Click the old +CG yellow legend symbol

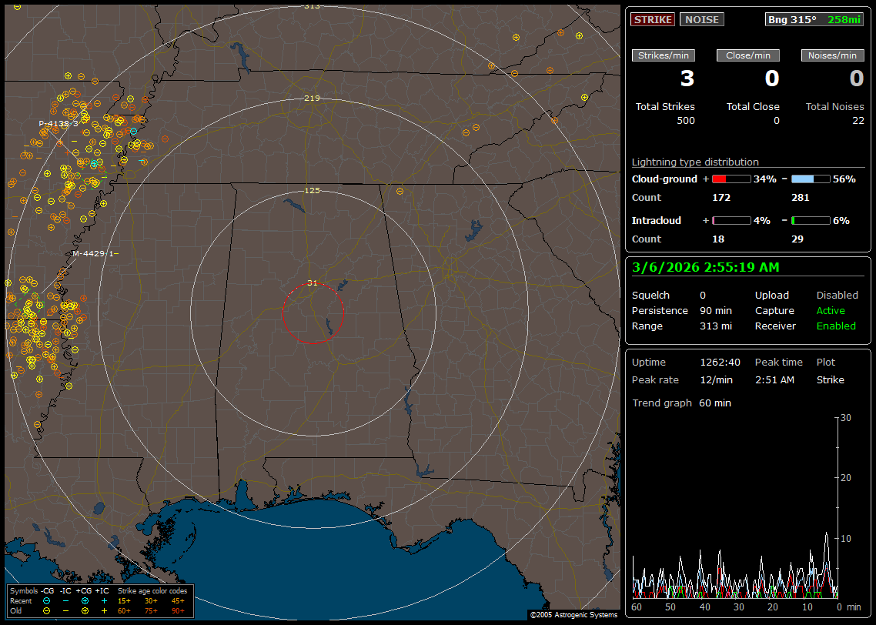click(x=84, y=610)
